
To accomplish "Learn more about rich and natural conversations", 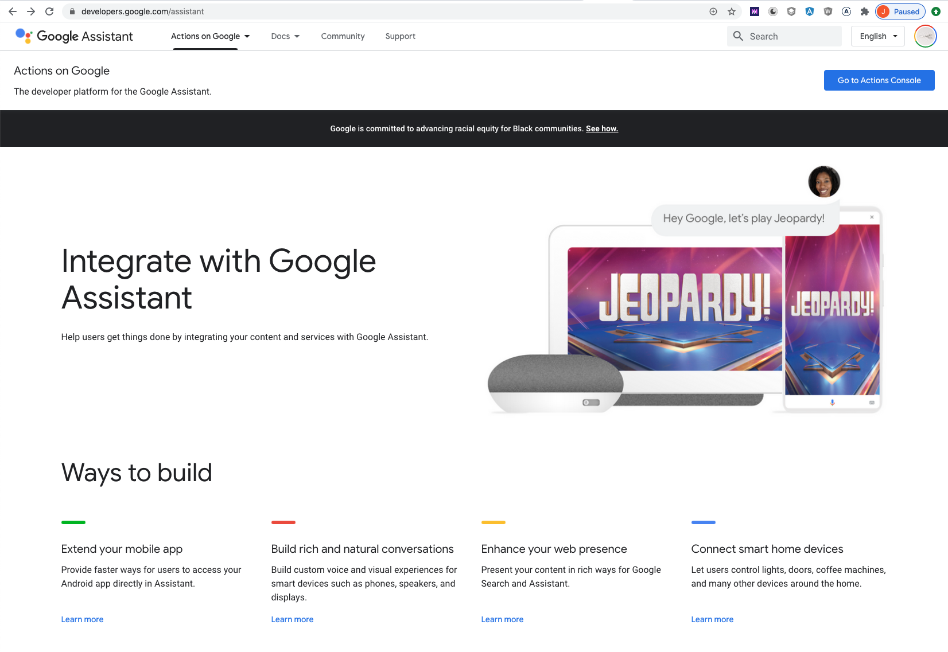I will (x=292, y=619).
